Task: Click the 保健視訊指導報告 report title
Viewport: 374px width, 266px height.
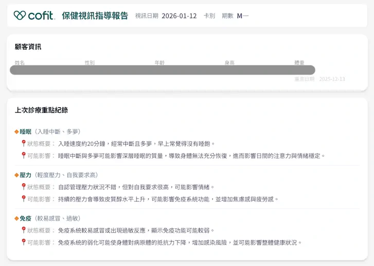Action: (95, 15)
